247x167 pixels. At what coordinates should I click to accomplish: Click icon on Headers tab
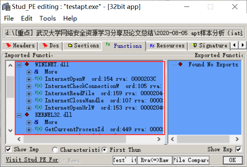point(8,46)
